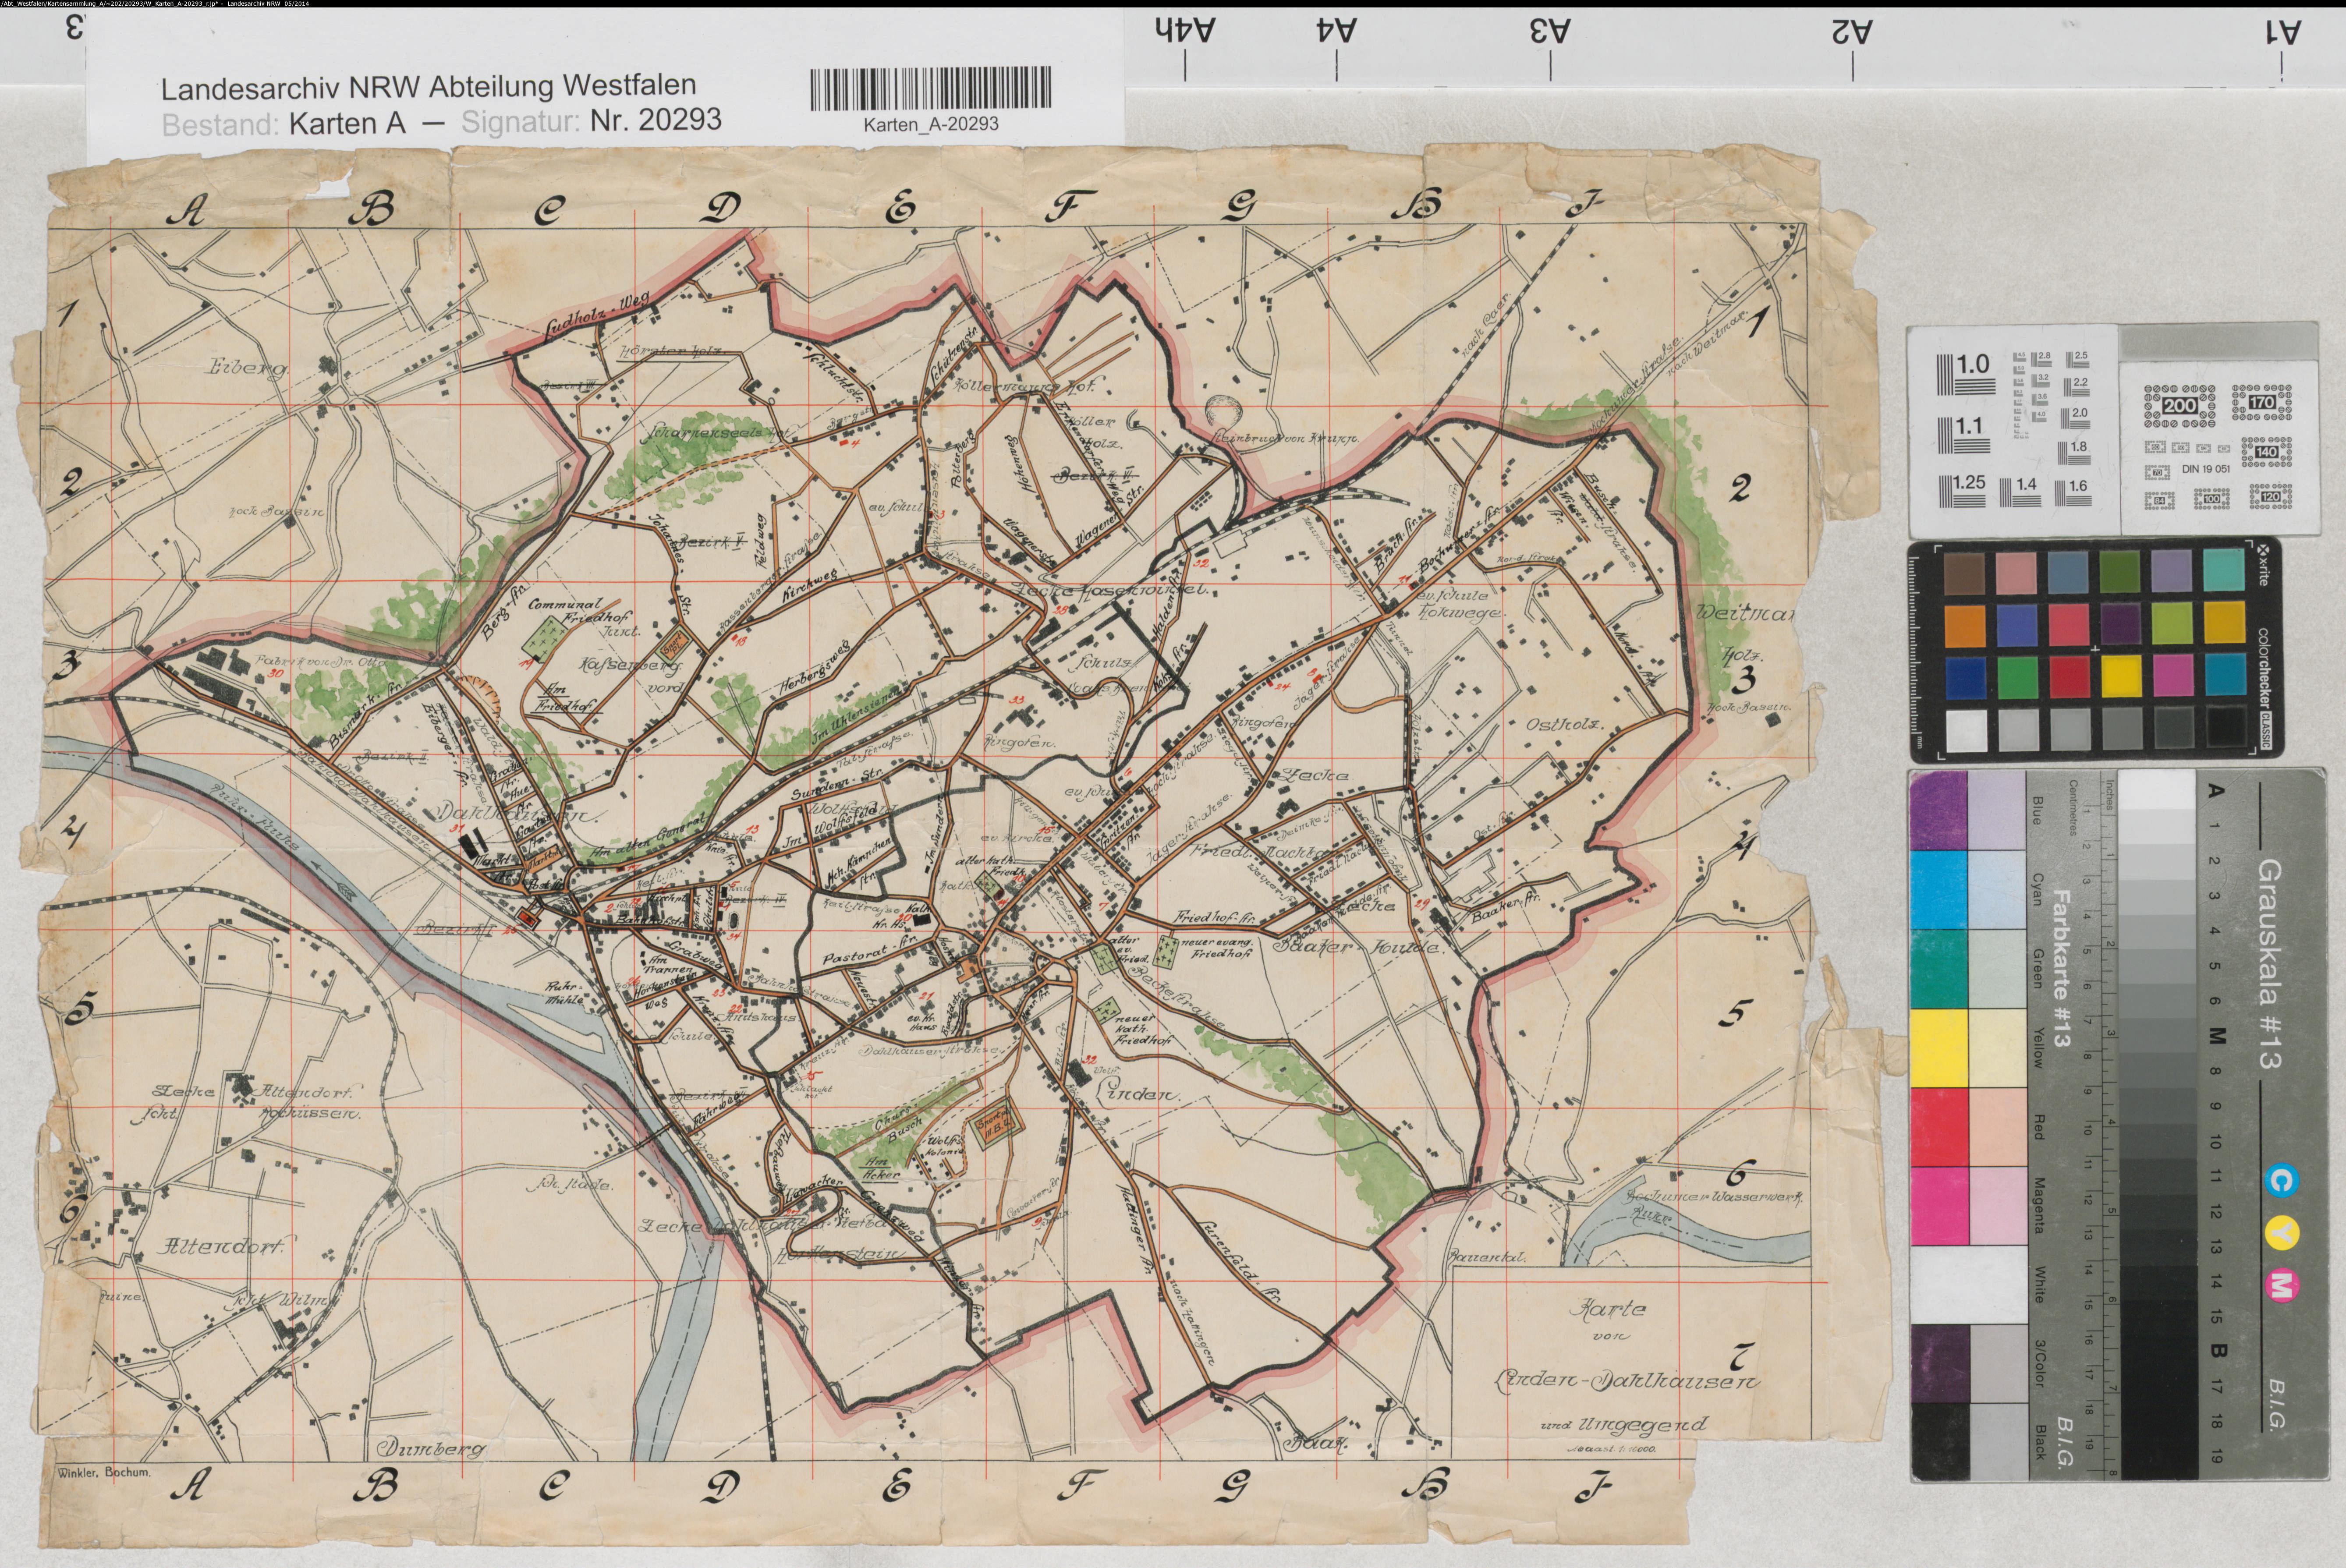Click the cyan swatch on Farbkarte #13
The image size is (2346, 1568).
[1939, 890]
